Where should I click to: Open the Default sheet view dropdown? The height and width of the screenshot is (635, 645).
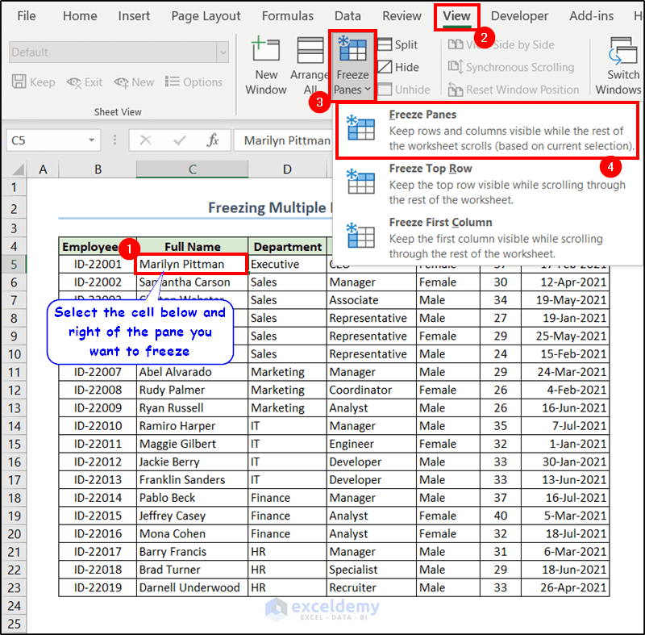click(223, 51)
